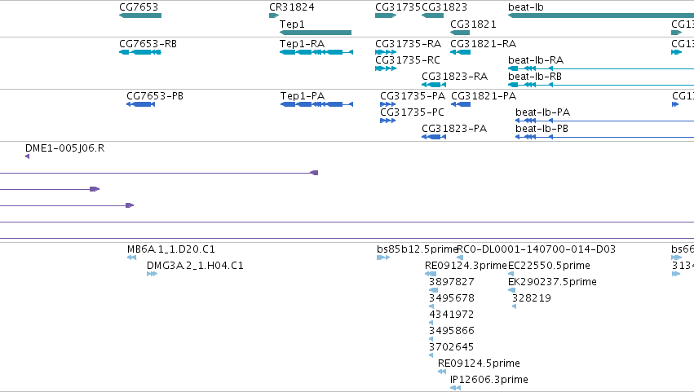Image resolution: width=694 pixels, height=392 pixels.
Task: Click the CR31824 gene label
Action: [292, 7]
